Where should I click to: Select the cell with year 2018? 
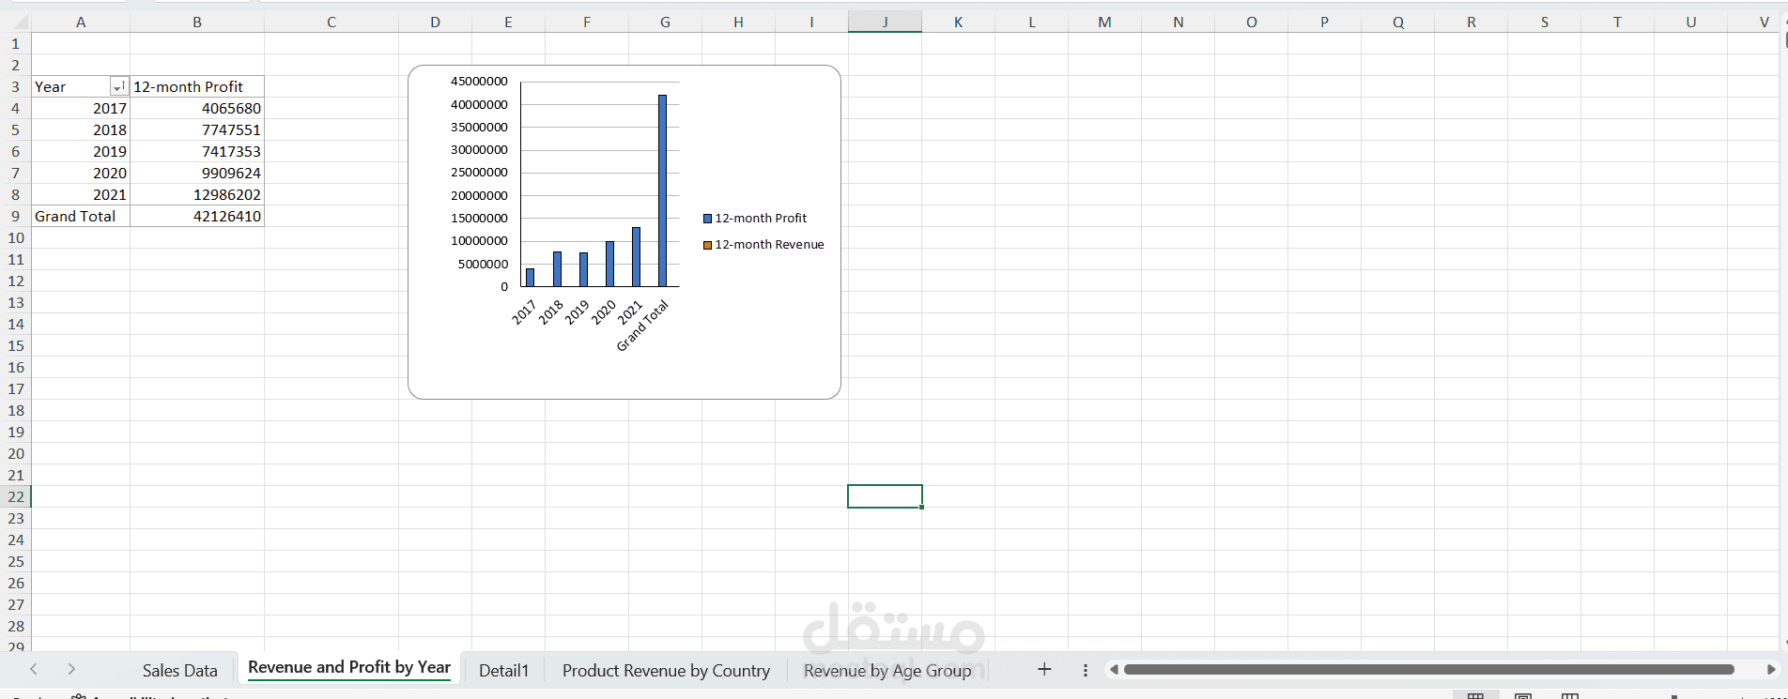coord(81,129)
